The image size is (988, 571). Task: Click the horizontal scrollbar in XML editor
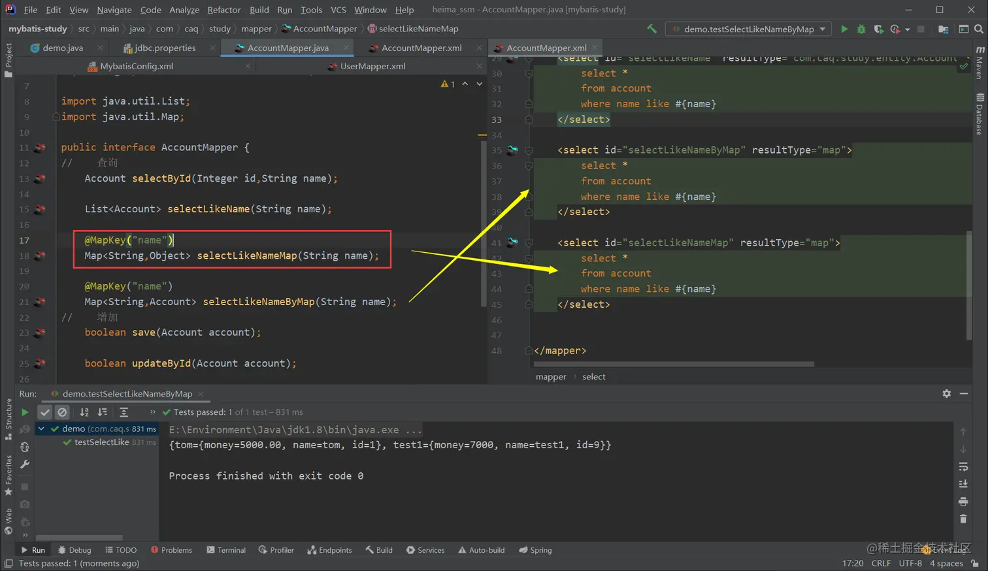pyautogui.click(x=674, y=364)
